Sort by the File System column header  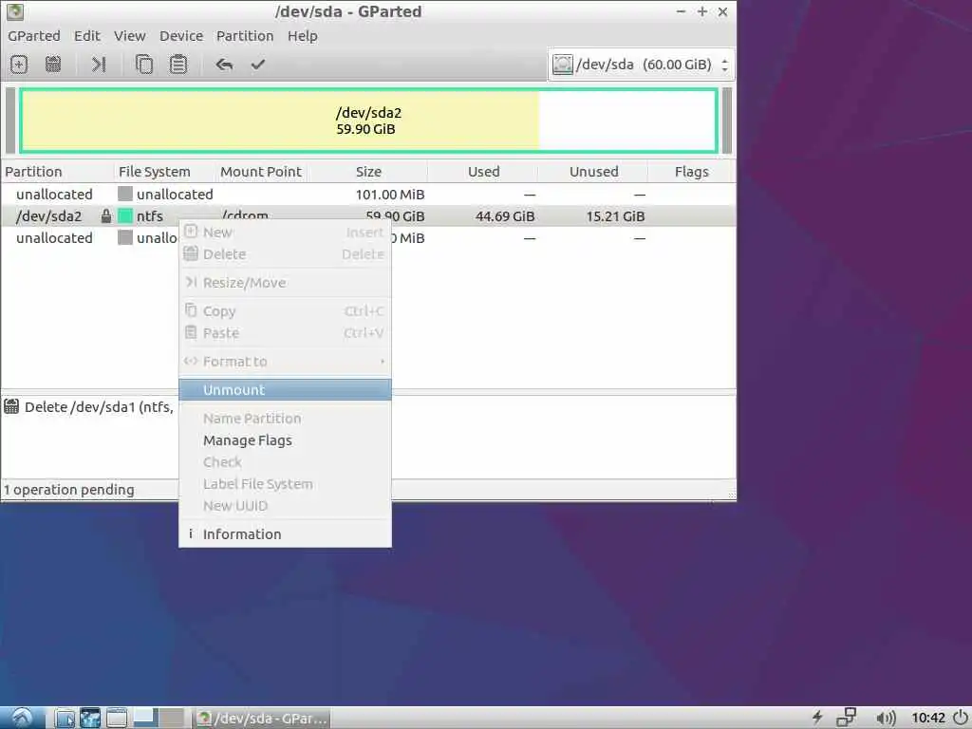click(x=165, y=172)
